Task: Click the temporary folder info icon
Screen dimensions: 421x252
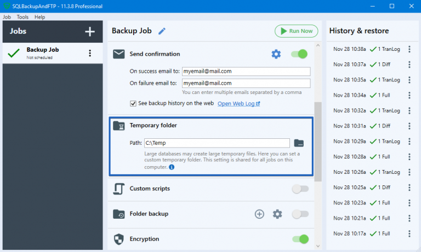Action: [172, 167]
